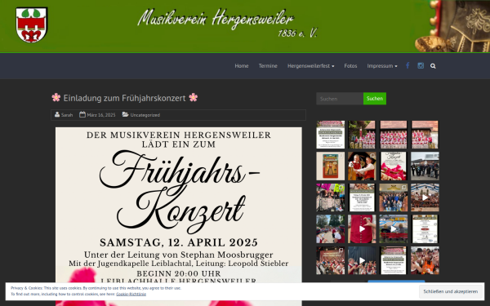
Task: Click the green Suchen button
Action: click(x=375, y=99)
